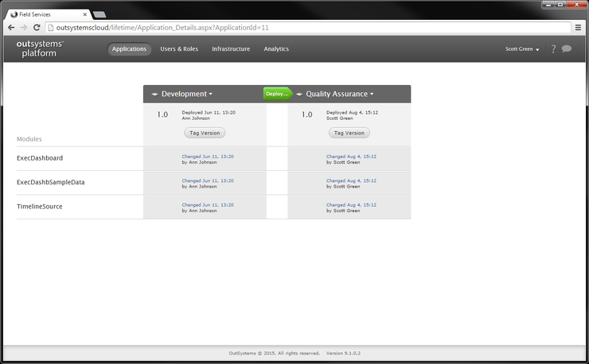Open the feedback speech bubble icon
589x364 pixels.
[x=567, y=48]
